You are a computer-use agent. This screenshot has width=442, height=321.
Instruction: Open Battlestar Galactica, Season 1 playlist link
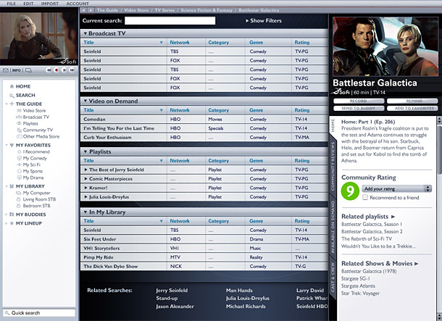(x=372, y=225)
